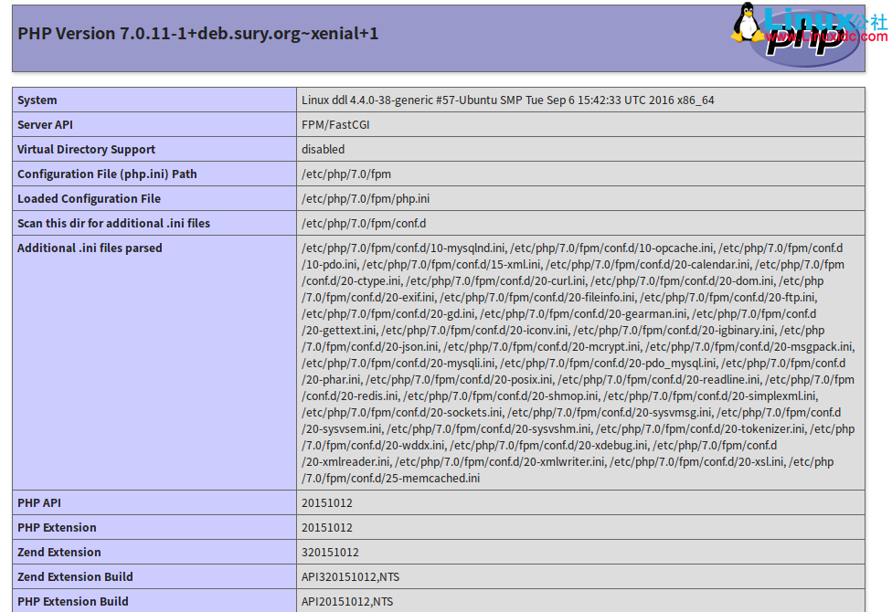Click the Virtual Directory Support label
The width and height of the screenshot is (892, 612).
pyautogui.click(x=86, y=150)
